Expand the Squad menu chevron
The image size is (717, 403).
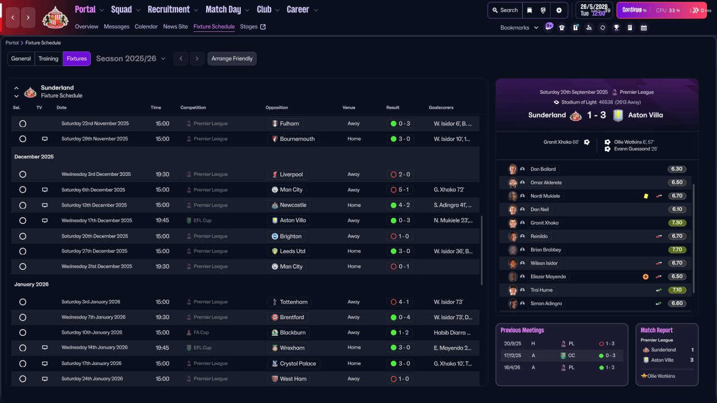click(138, 10)
